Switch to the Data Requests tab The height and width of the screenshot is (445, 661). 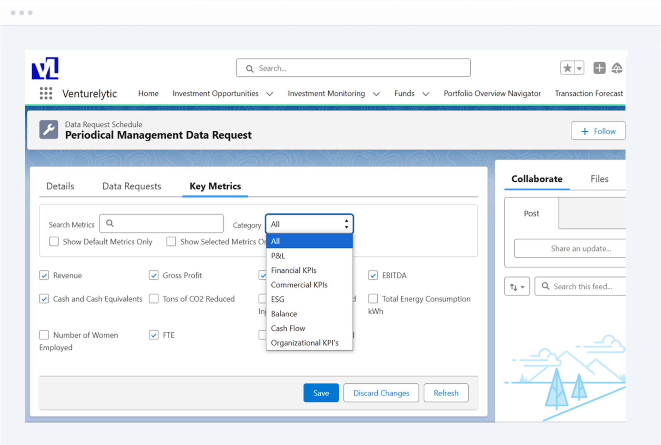[132, 186]
